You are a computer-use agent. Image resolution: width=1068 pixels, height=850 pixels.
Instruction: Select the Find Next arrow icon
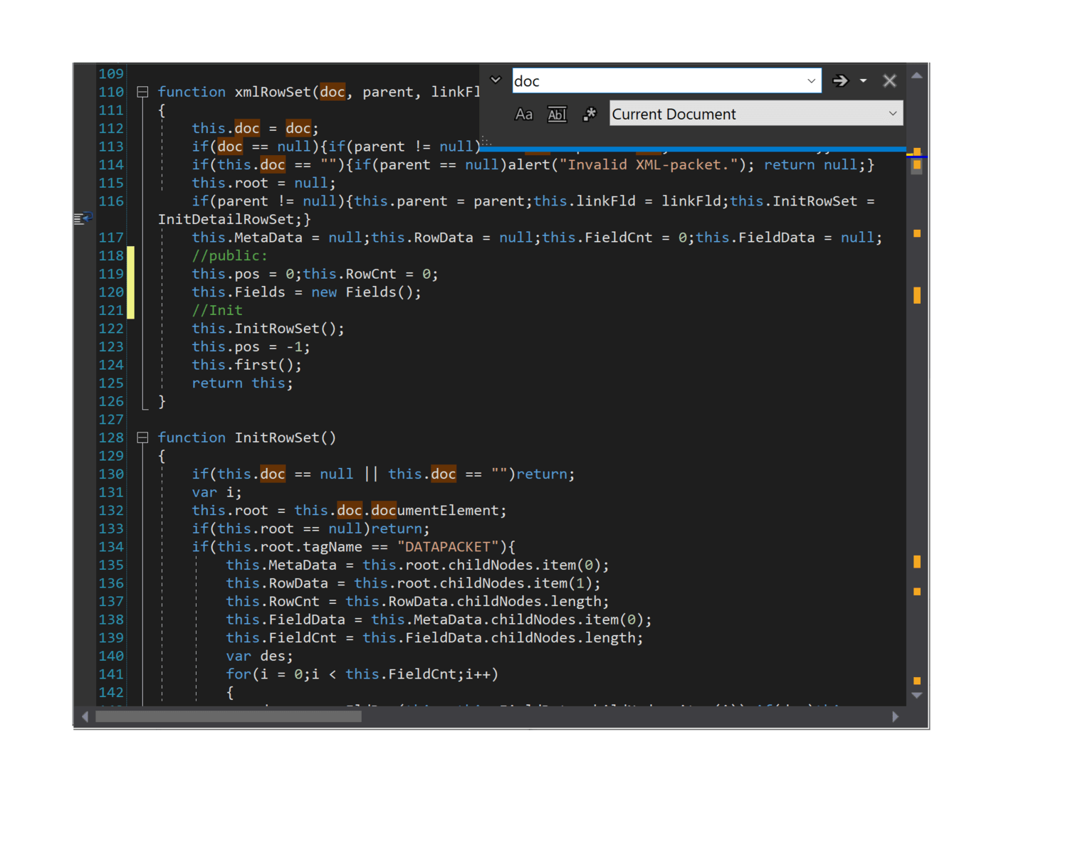pos(840,80)
